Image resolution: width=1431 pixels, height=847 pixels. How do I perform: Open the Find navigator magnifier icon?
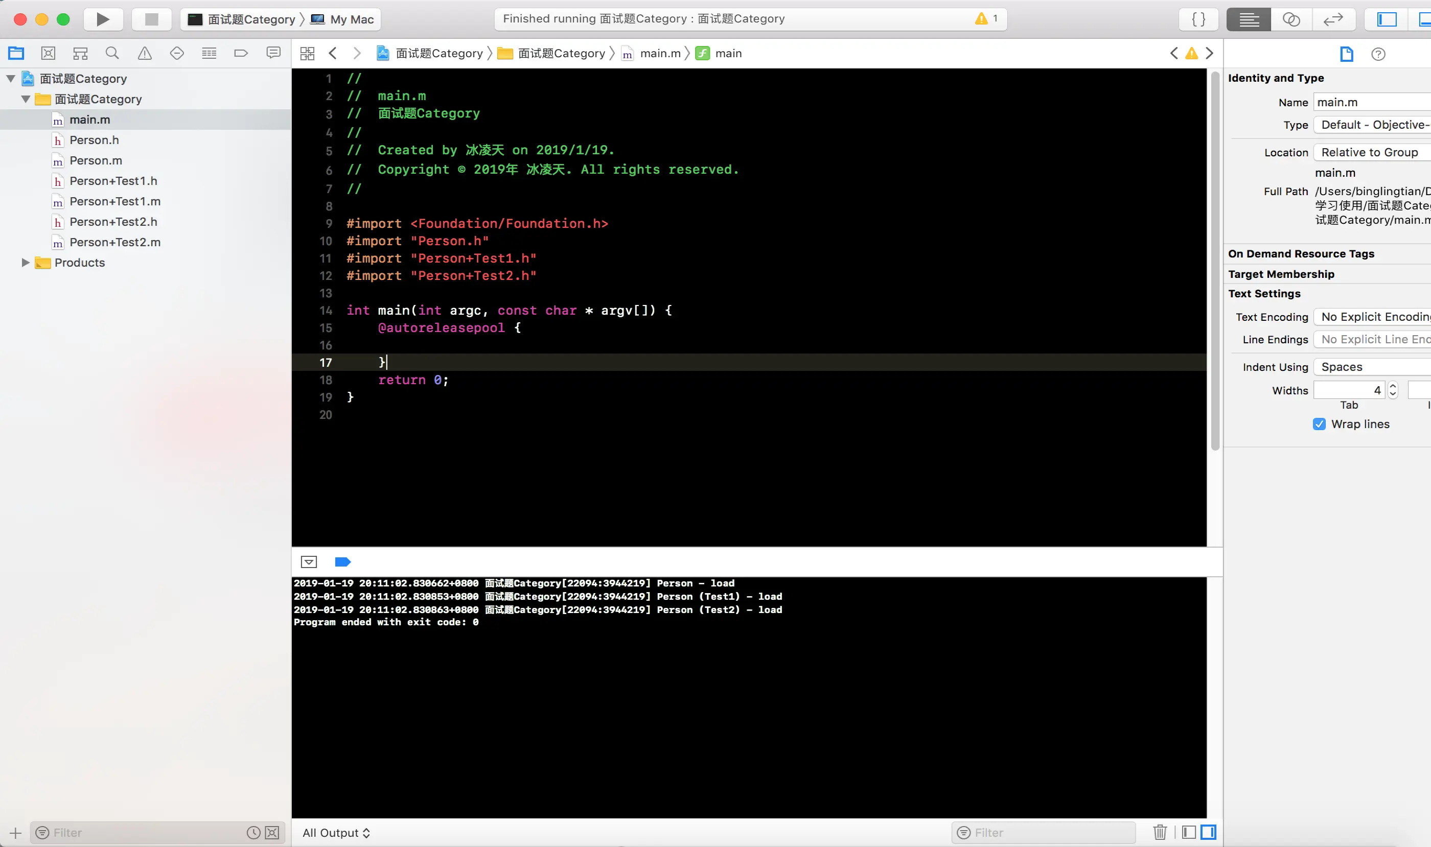pyautogui.click(x=112, y=54)
